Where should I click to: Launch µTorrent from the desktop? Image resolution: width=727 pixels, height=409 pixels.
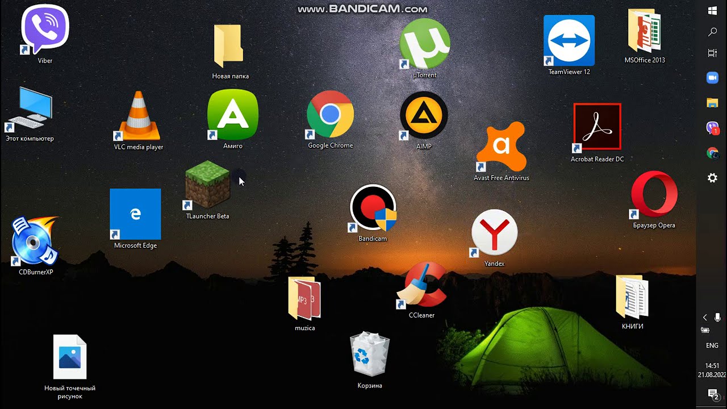tap(425, 44)
